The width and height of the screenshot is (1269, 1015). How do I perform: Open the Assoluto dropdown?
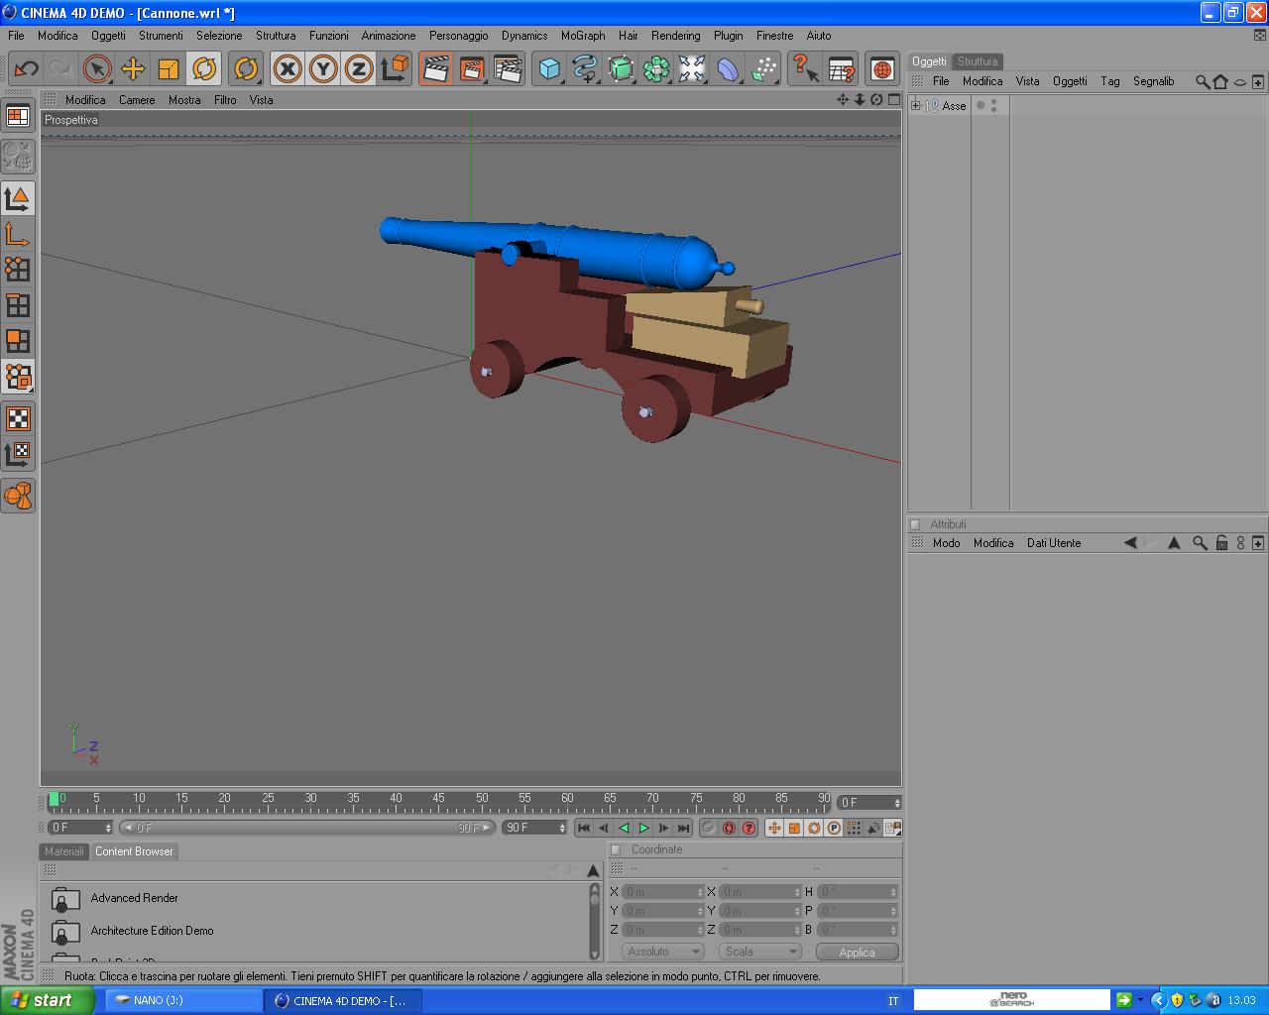click(x=663, y=952)
